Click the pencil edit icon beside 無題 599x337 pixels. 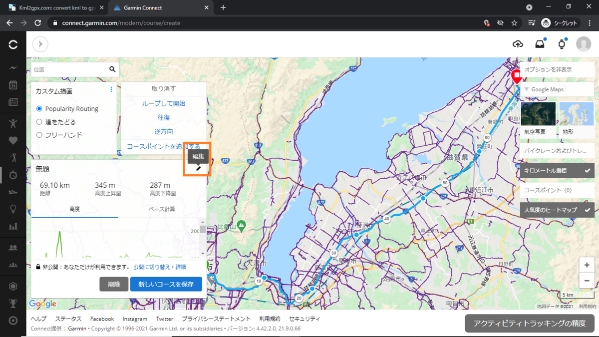point(198,169)
